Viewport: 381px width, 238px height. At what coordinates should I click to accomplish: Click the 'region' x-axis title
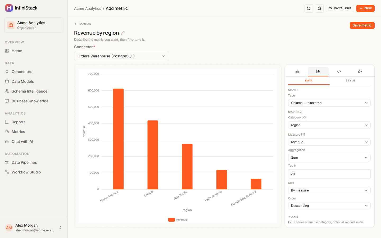[187, 210]
